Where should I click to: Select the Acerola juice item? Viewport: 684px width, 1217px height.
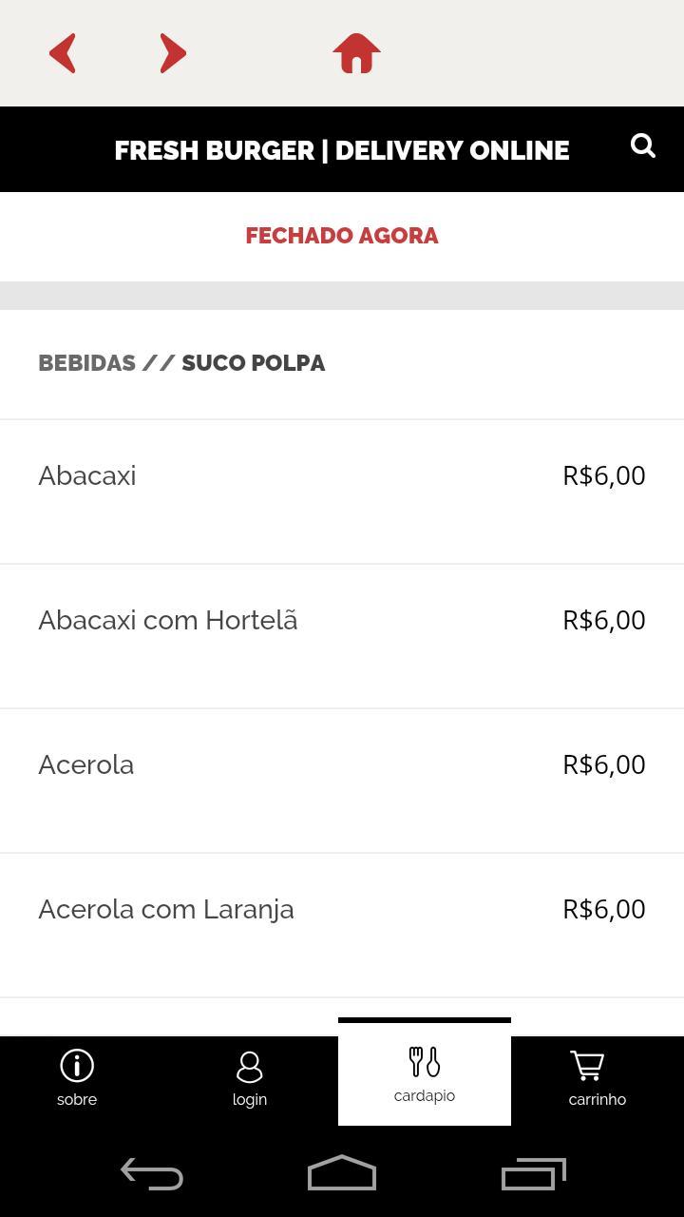[x=86, y=764]
